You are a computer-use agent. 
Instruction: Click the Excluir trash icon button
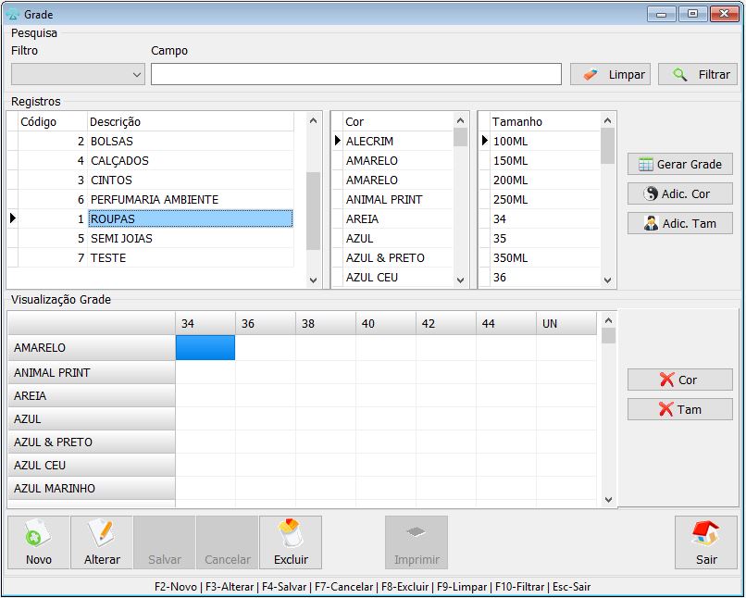[291, 542]
